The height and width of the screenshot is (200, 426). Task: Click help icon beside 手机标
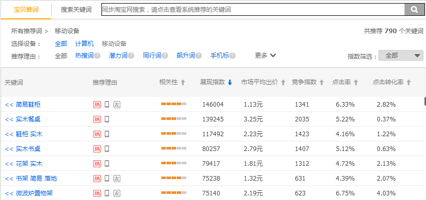point(232,56)
